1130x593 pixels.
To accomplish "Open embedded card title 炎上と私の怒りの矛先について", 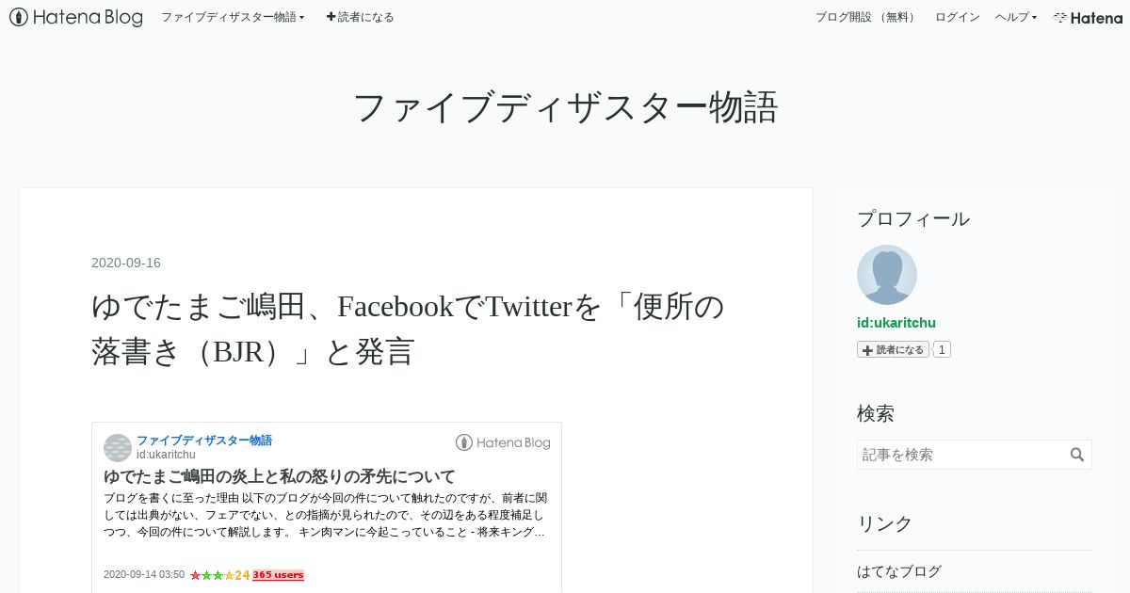I will tap(280, 476).
